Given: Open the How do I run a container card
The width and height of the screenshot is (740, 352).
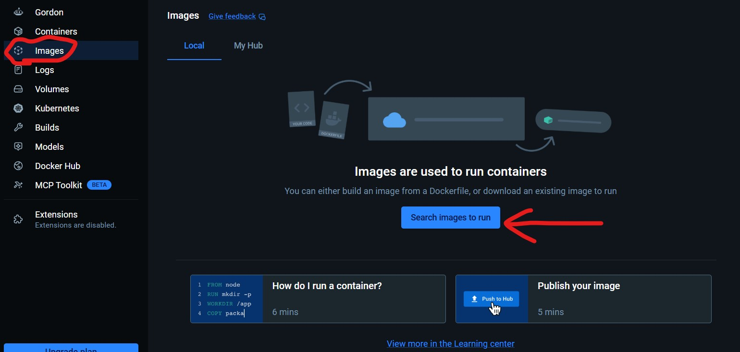Looking at the screenshot, I should tap(318, 299).
